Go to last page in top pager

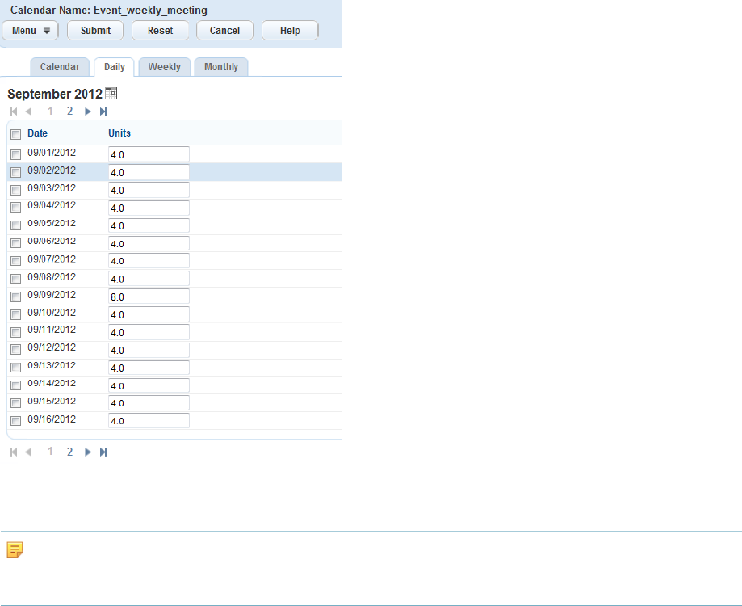(x=103, y=112)
